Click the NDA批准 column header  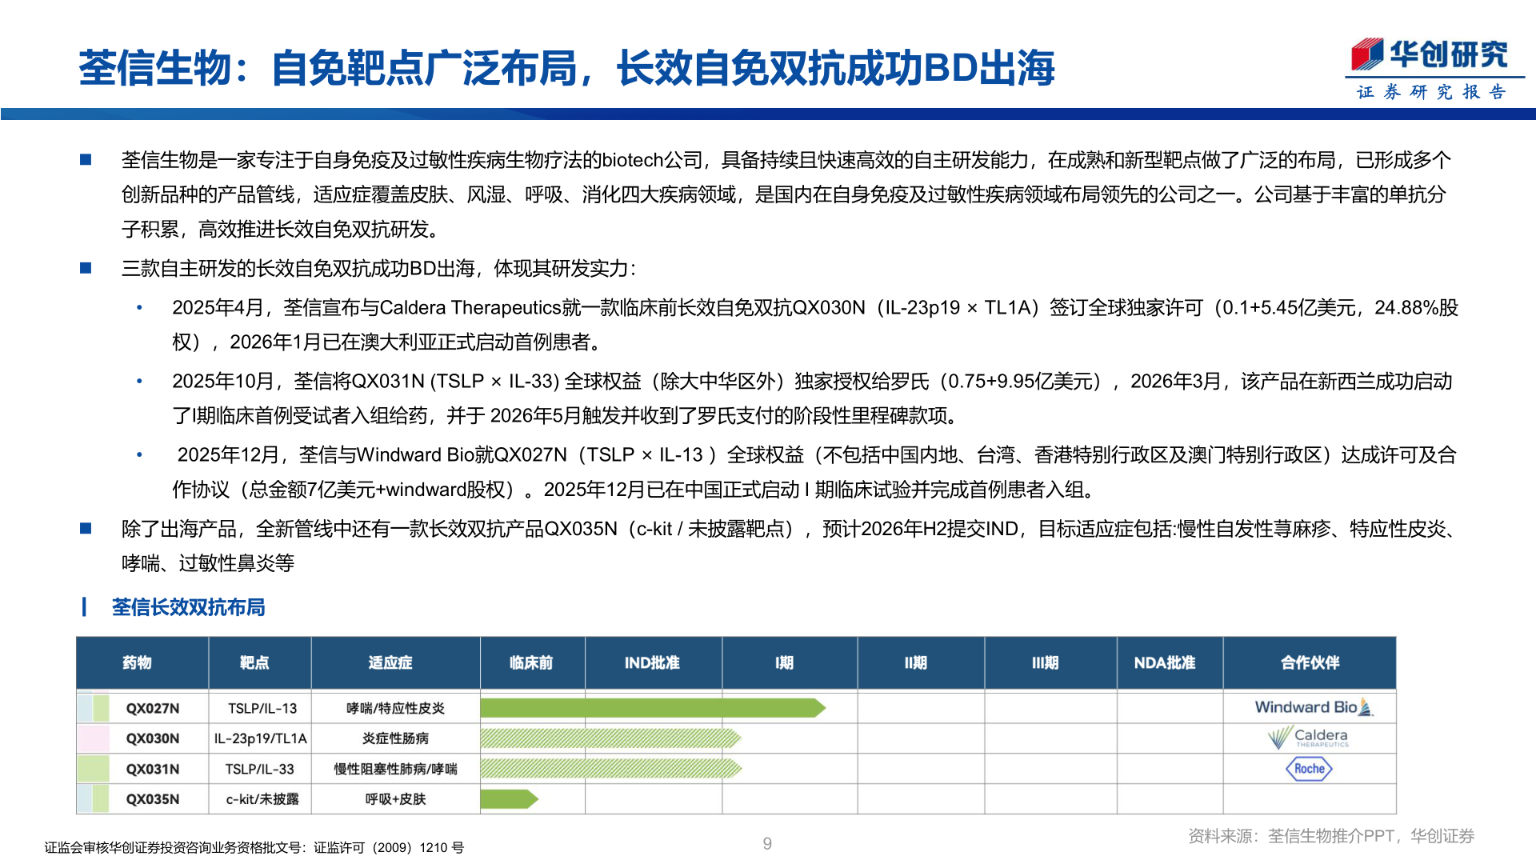[1170, 662]
